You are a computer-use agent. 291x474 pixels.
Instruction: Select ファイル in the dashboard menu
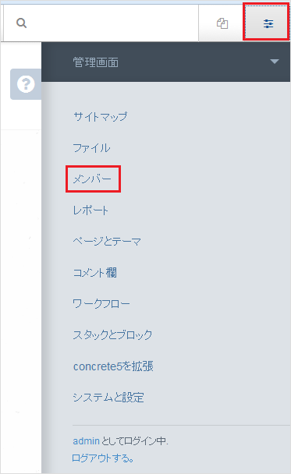(91, 148)
